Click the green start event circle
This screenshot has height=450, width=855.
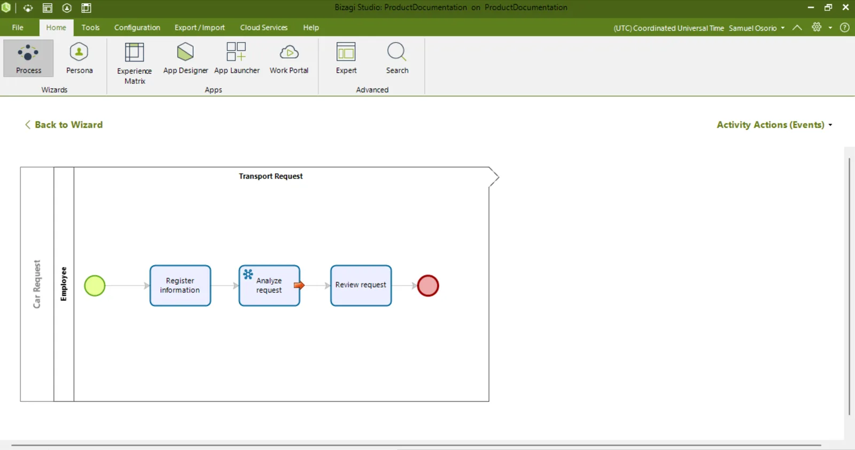95,285
